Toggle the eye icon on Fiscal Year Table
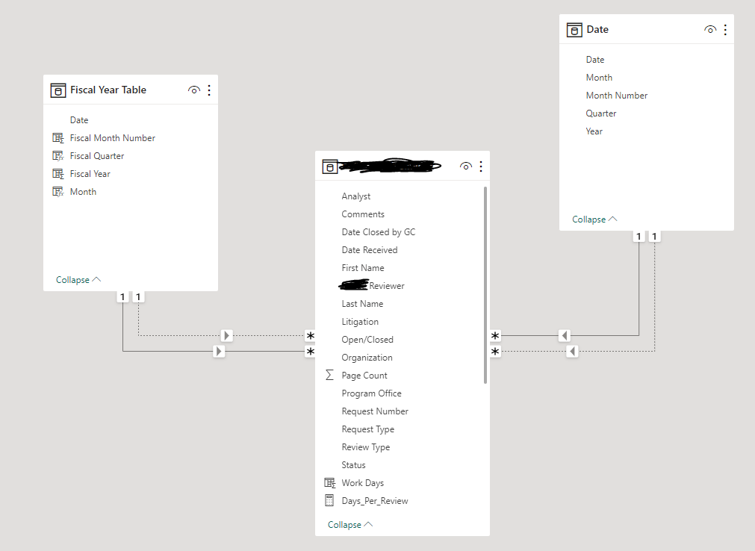755x551 pixels. pyautogui.click(x=194, y=90)
